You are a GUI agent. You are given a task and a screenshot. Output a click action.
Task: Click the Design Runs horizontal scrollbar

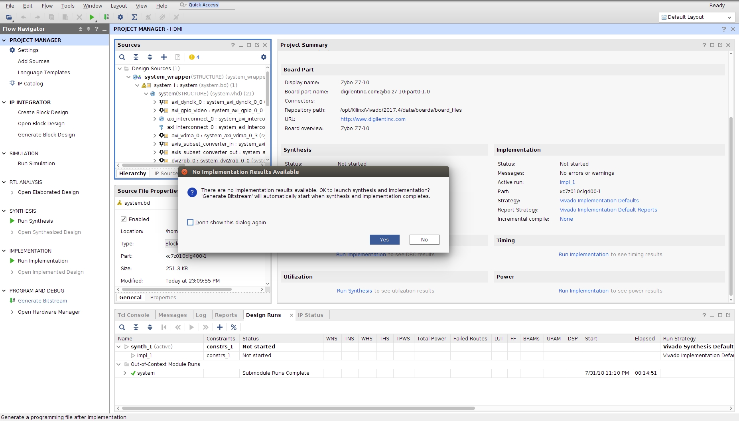tap(298, 408)
